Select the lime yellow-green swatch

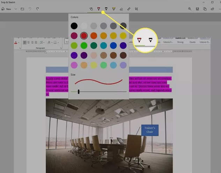[74, 46]
